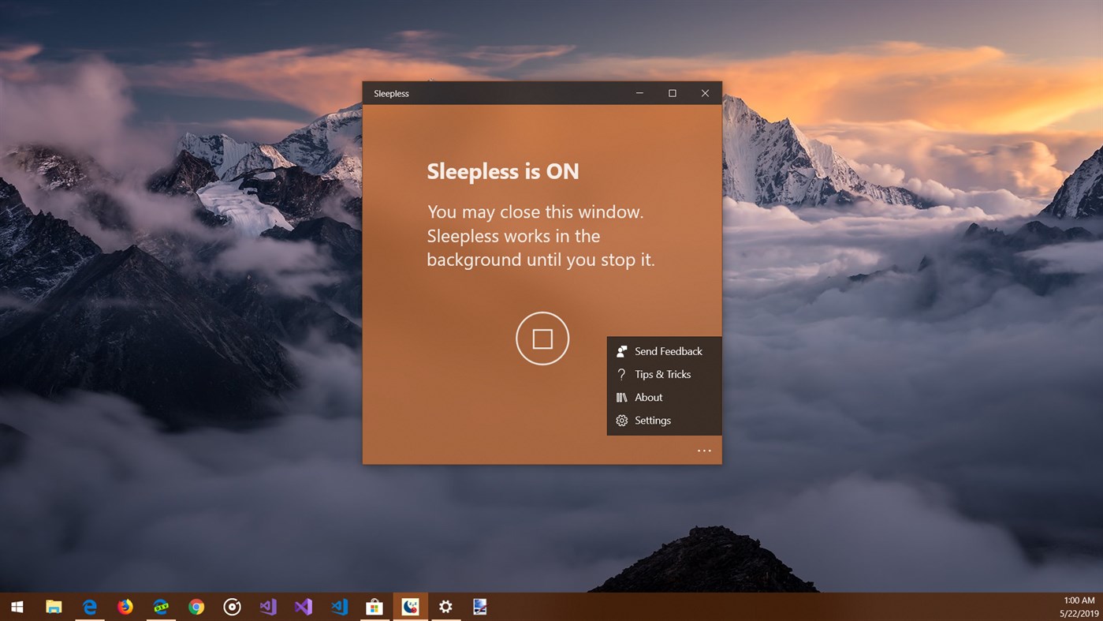Launch Visual Studio from the taskbar
The width and height of the screenshot is (1103, 621).
(303, 606)
